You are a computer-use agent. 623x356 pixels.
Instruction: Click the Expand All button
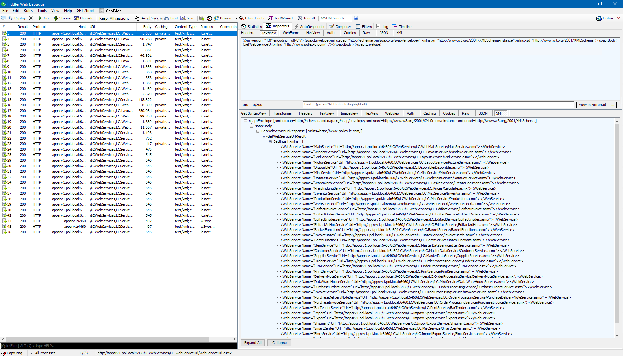(x=253, y=343)
